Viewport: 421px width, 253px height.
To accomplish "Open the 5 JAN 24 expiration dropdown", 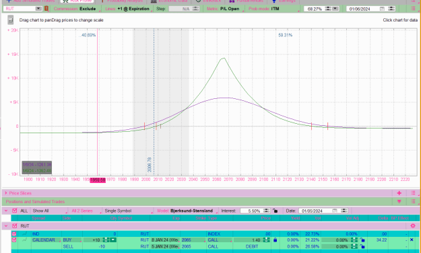I will [x=165, y=246].
